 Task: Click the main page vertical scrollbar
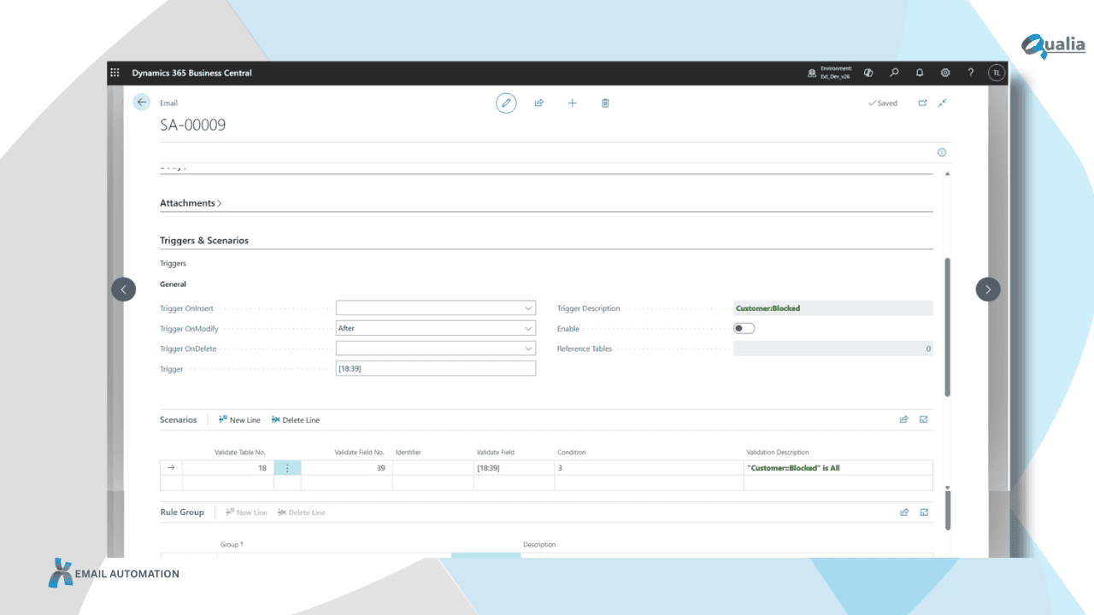947,327
